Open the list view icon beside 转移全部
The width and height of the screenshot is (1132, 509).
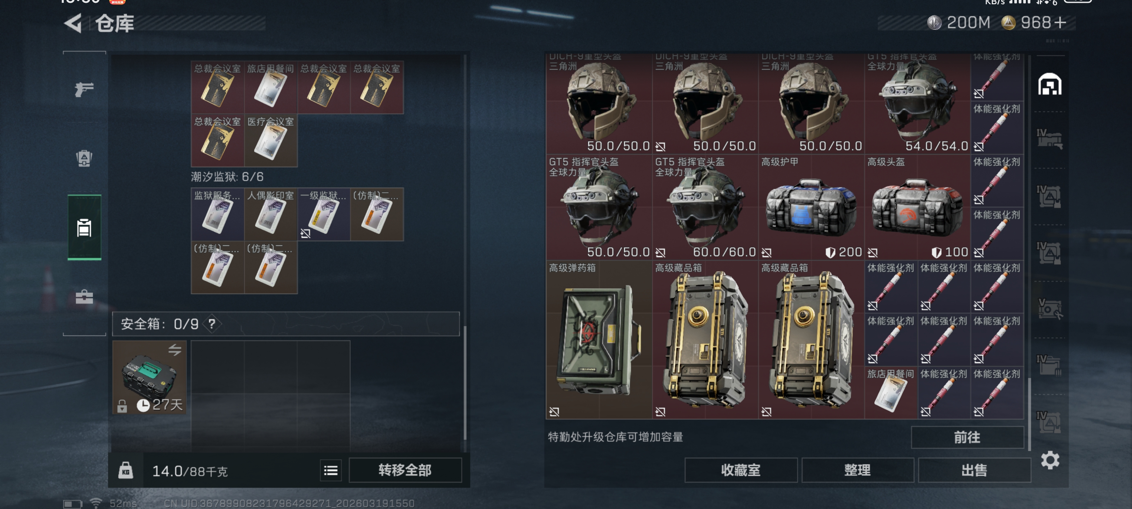click(330, 471)
